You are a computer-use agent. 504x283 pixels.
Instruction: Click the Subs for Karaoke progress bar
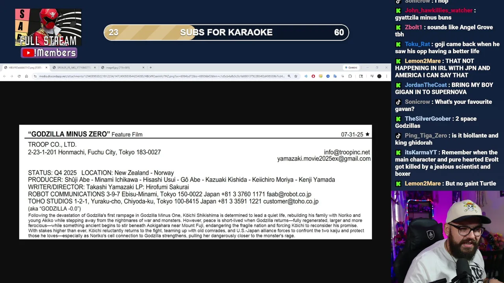point(226,33)
